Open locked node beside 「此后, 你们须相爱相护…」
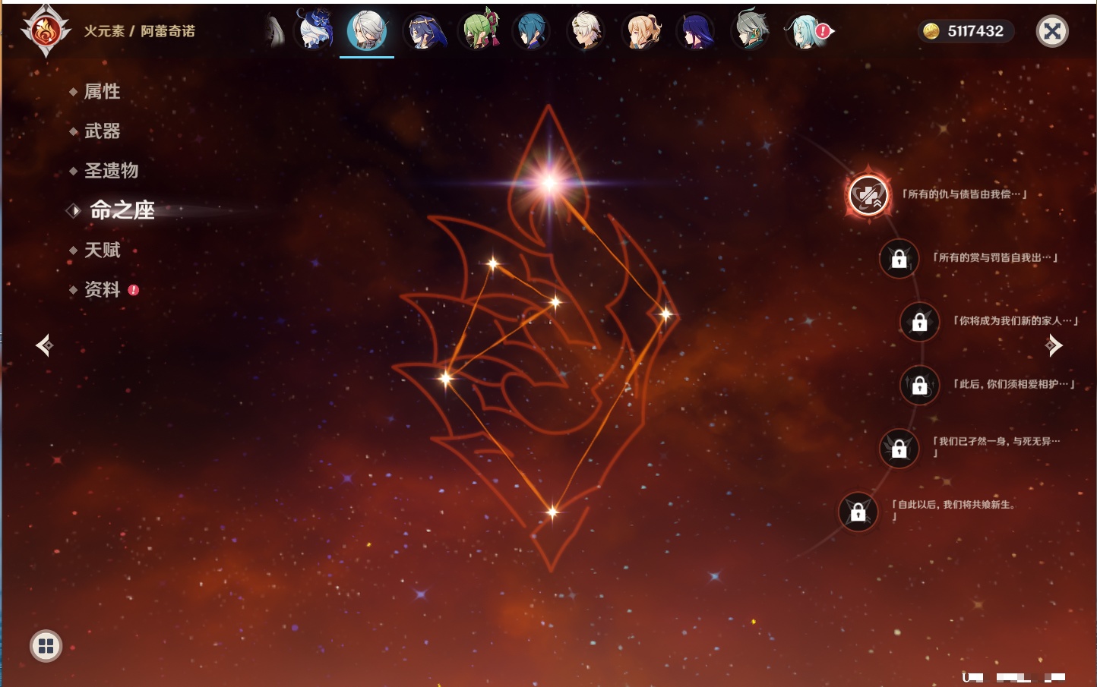The image size is (1097, 687). click(920, 385)
